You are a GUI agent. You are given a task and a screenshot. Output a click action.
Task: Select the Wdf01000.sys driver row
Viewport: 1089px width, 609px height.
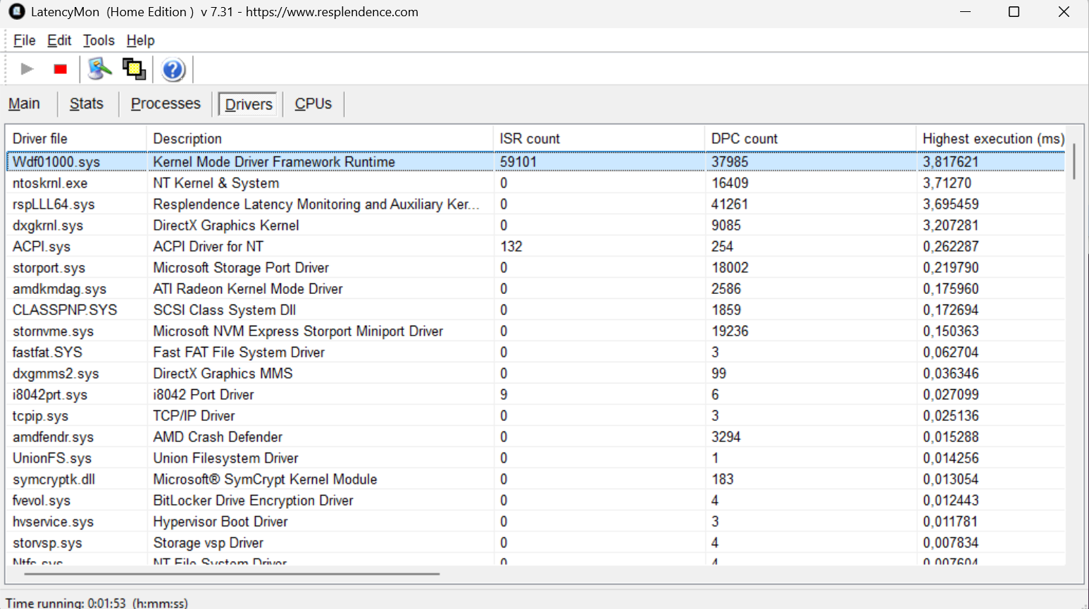(535, 162)
